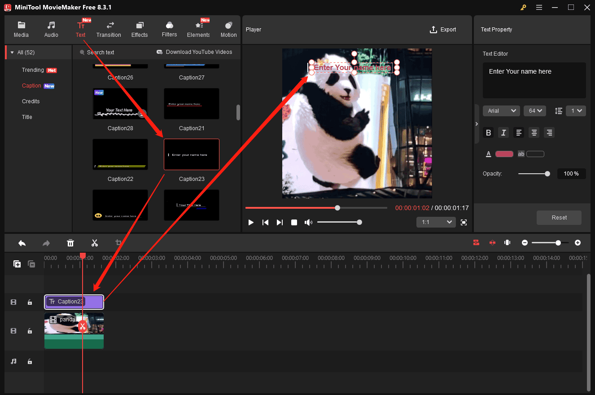Open the Effects panel
The width and height of the screenshot is (595, 395).
pos(139,29)
